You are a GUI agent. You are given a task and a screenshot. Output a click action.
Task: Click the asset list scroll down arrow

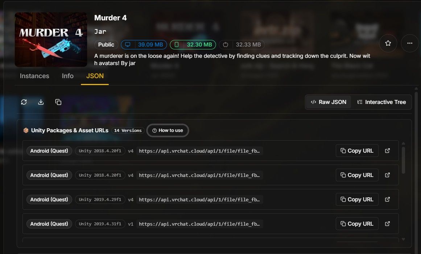tap(403, 239)
